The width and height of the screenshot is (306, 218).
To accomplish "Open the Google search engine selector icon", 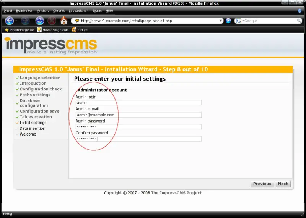I will (239, 21).
